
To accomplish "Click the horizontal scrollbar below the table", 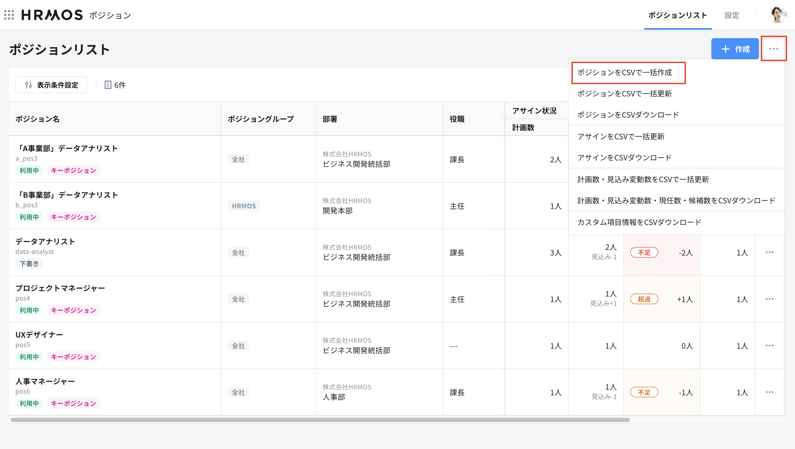I will [x=321, y=419].
